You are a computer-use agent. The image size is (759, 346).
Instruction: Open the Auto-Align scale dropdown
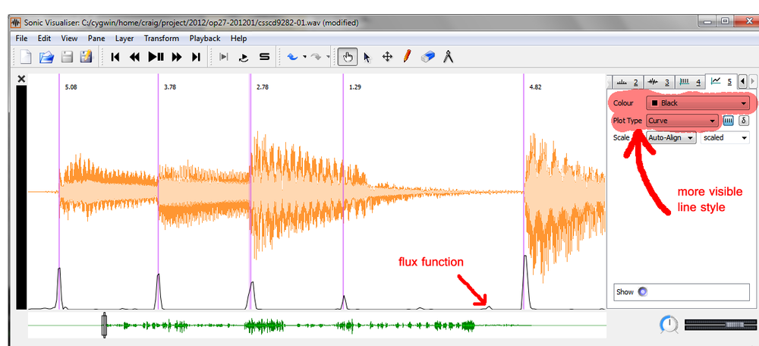pyautogui.click(x=671, y=138)
